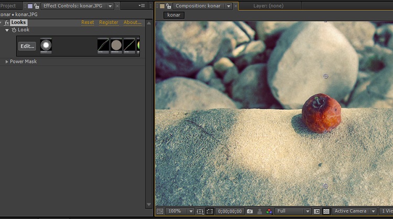The width and height of the screenshot is (393, 219).
Task: Open the Composition viewer dropdown arrow
Action: 228,6
